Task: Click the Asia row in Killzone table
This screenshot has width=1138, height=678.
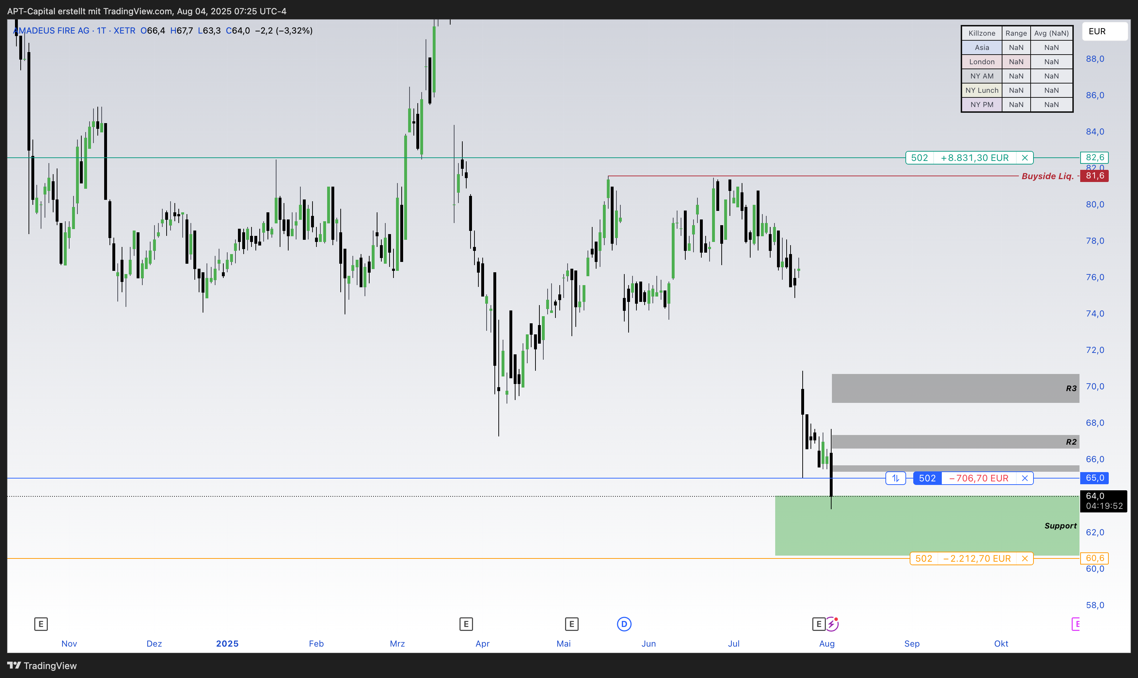Action: [x=1017, y=47]
